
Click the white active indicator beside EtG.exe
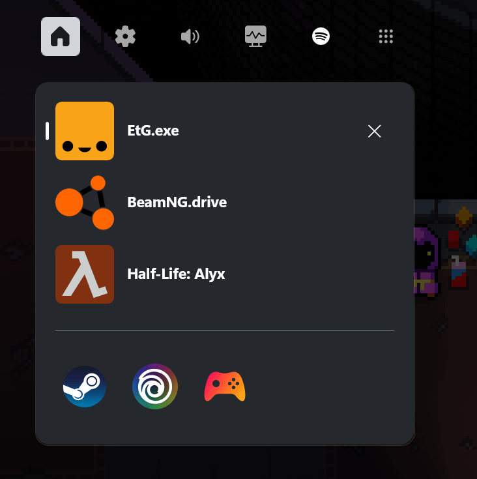[47, 131]
